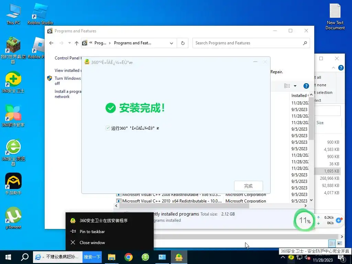Open the This PC desktop icon
Image resolution: width=352 pixels, height=264 pixels.
click(13, 14)
